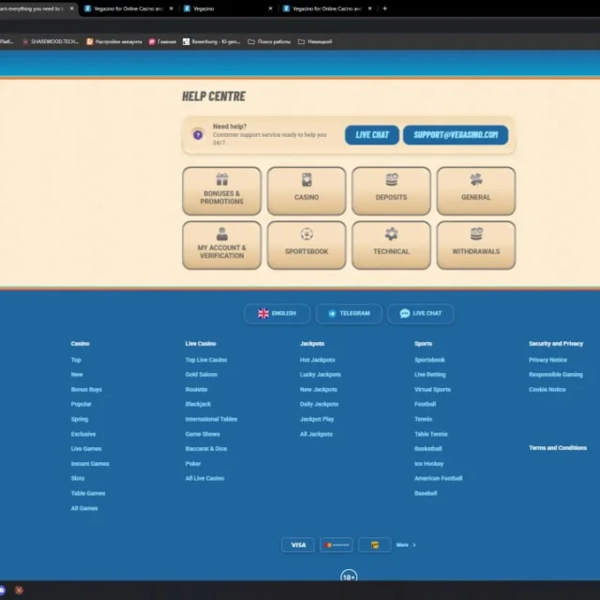
Task: Open Roulette link
Action: click(196, 390)
